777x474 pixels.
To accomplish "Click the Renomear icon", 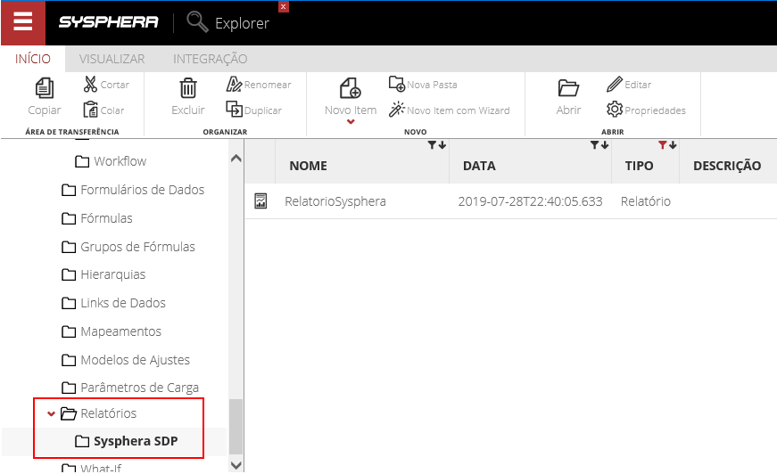I will pyautogui.click(x=234, y=84).
